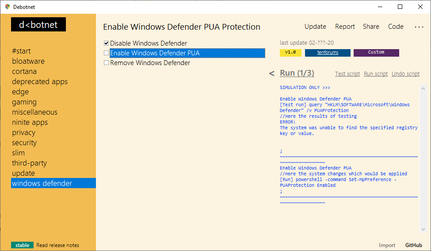This screenshot has width=431, height=251.
Task: Open third-party category
Action: (x=30, y=163)
